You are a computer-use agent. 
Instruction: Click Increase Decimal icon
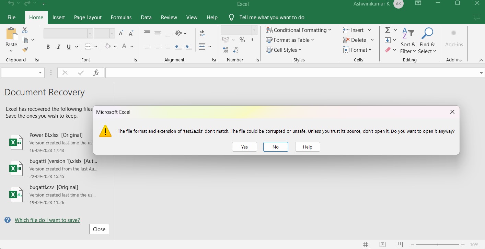click(x=226, y=50)
